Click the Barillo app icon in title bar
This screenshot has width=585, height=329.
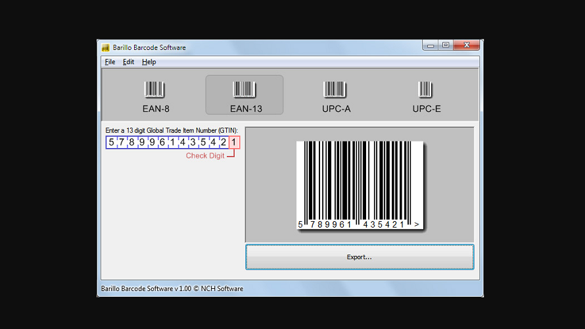[x=106, y=47]
